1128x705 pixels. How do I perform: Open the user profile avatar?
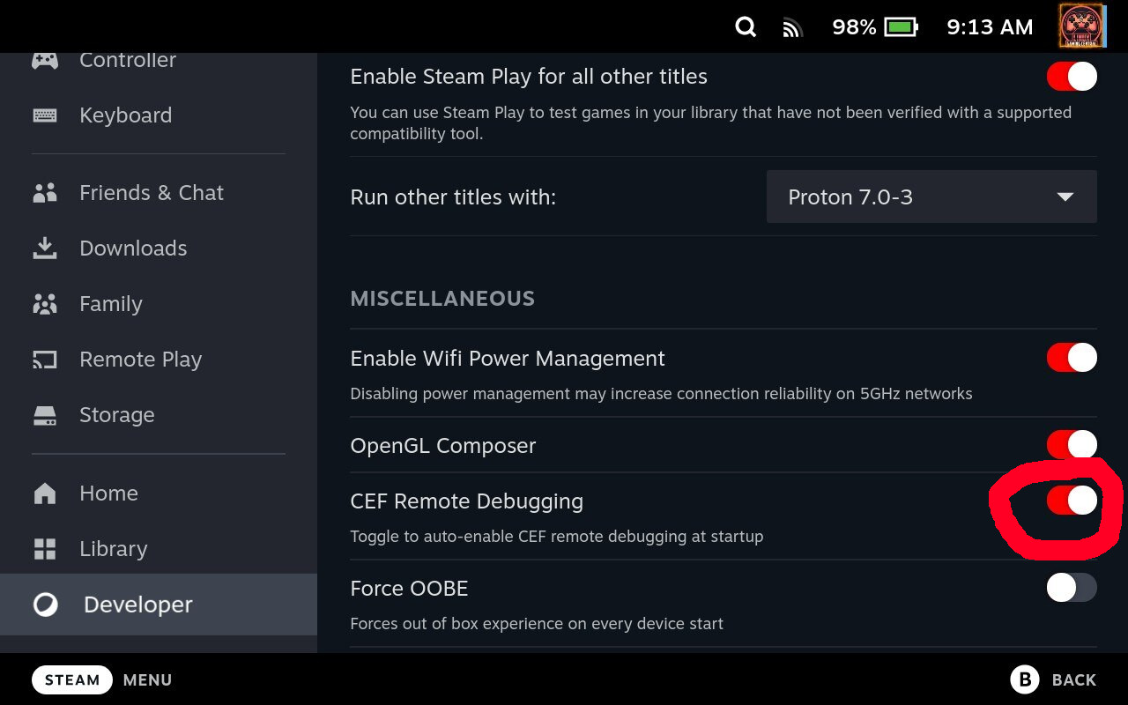(x=1082, y=26)
